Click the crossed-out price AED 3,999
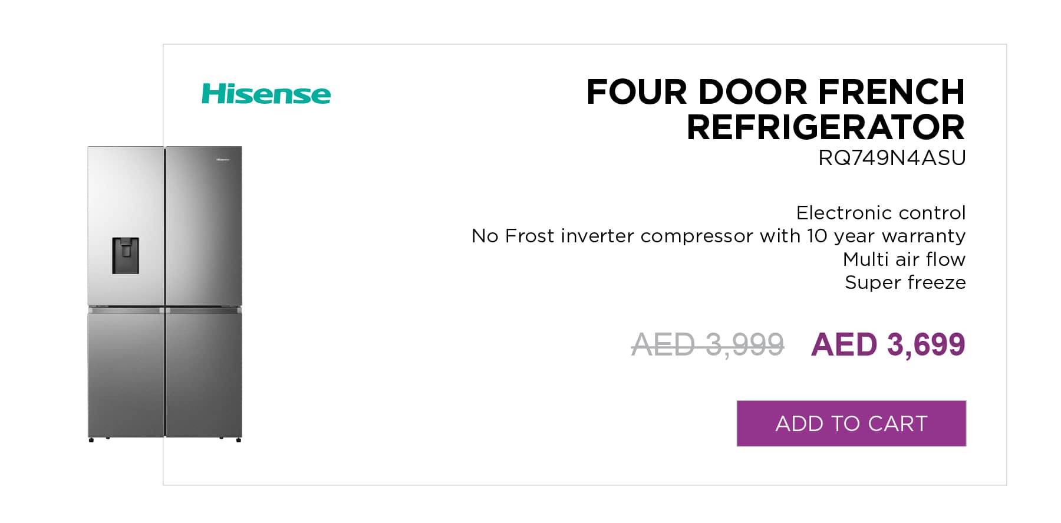 point(707,345)
